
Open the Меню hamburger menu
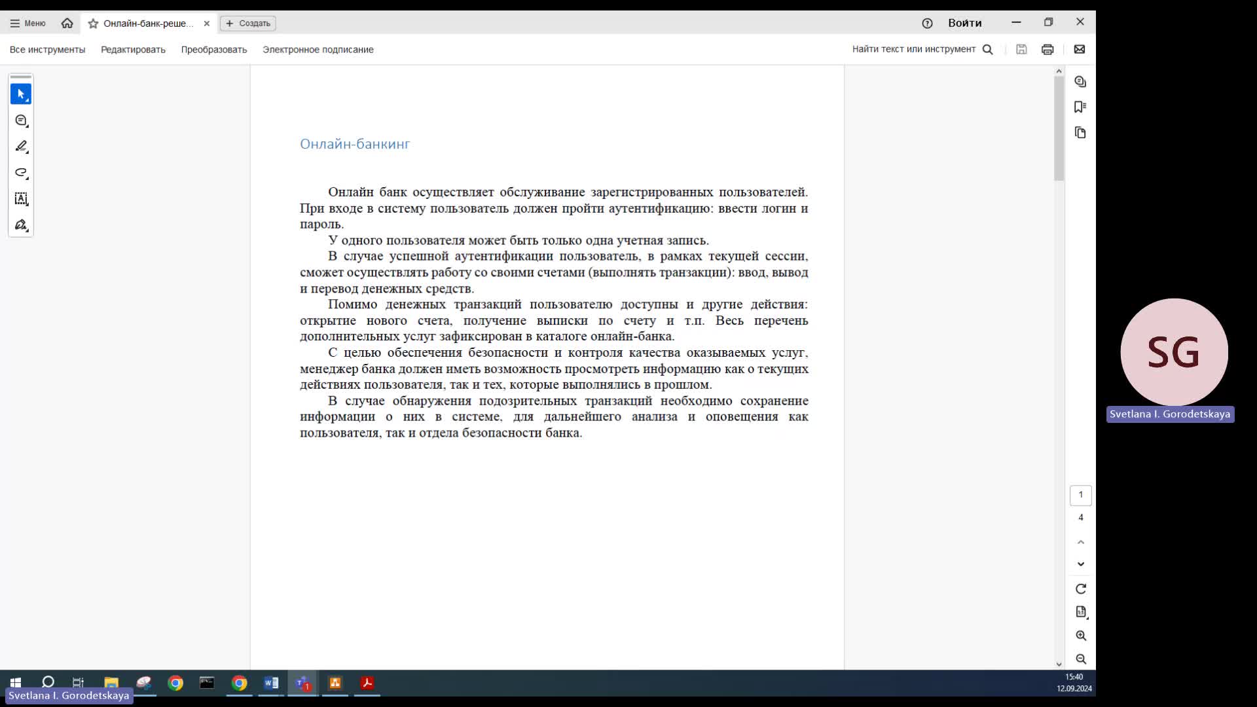(27, 23)
